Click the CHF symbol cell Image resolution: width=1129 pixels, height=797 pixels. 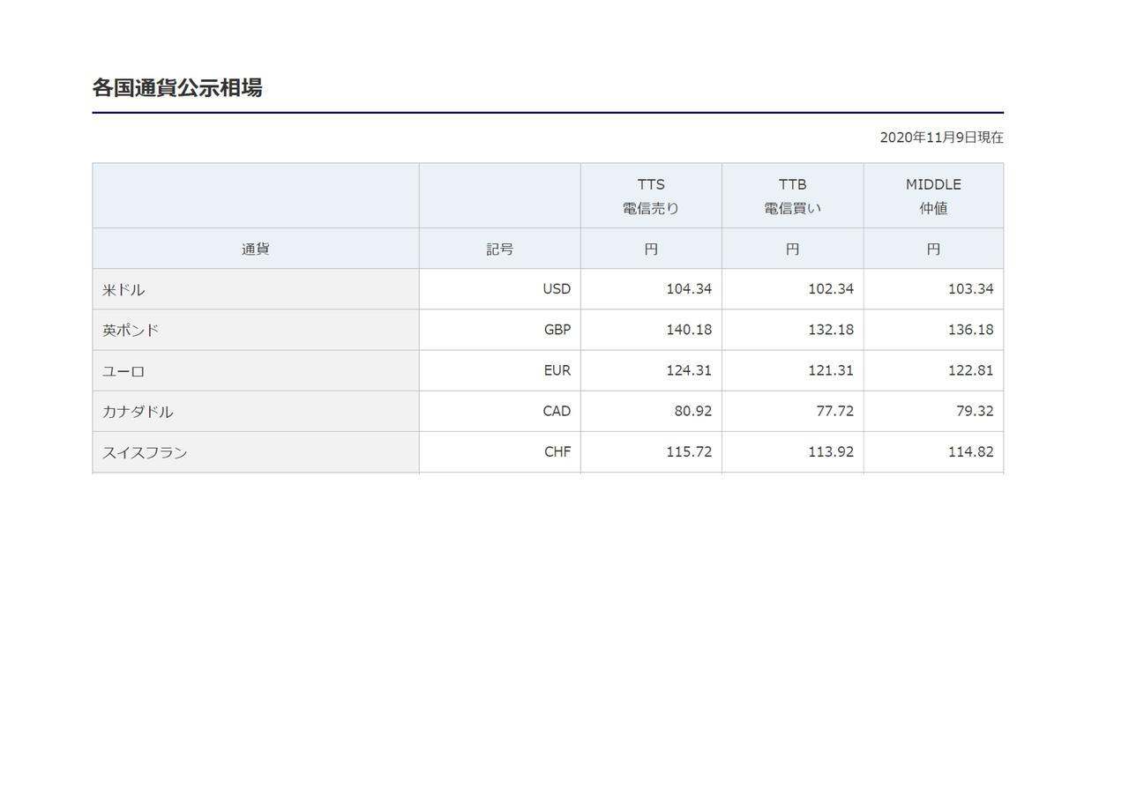click(x=499, y=451)
